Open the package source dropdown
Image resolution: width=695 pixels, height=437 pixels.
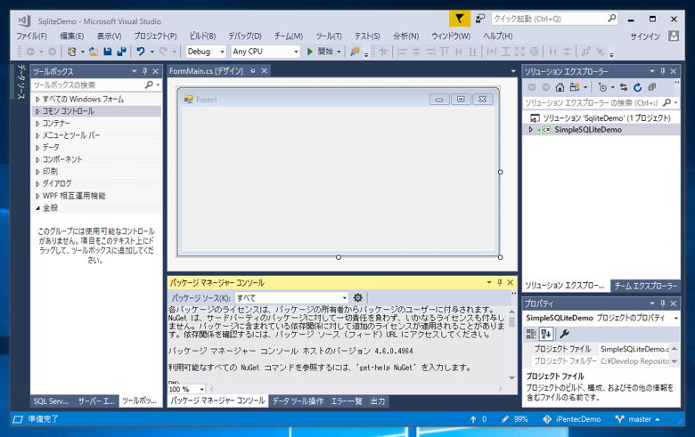tap(345, 298)
